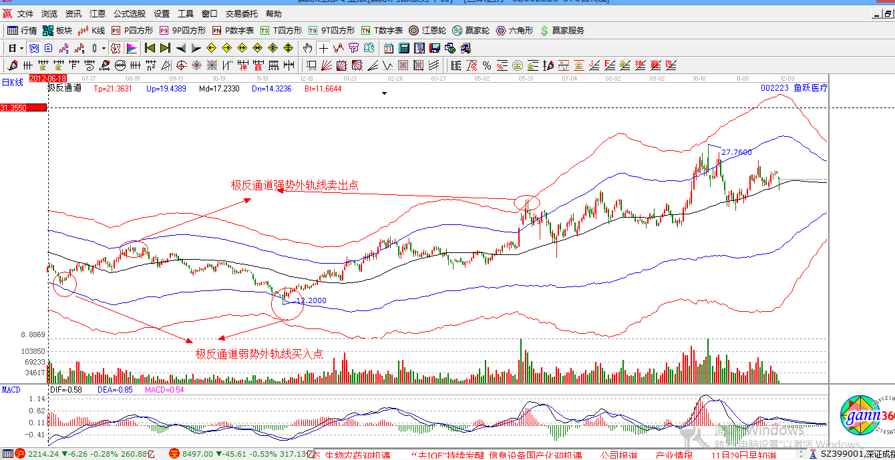The width and height of the screenshot is (895, 460).
Task: Expand the 日 period dropdown arrow
Action: pos(21,48)
